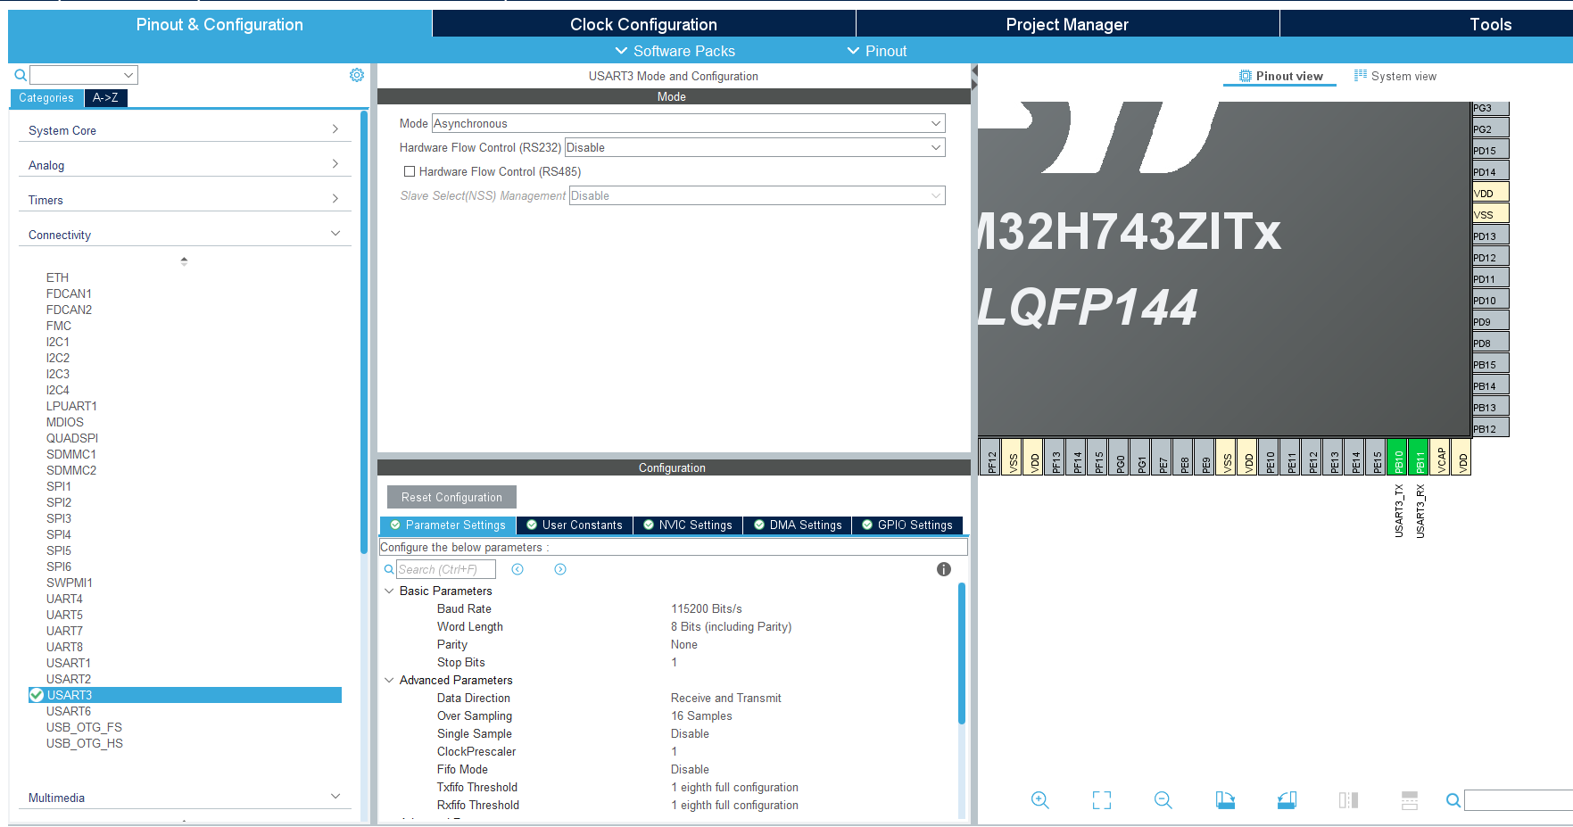Uncheck the USART3 enabled checkmark

[35, 695]
